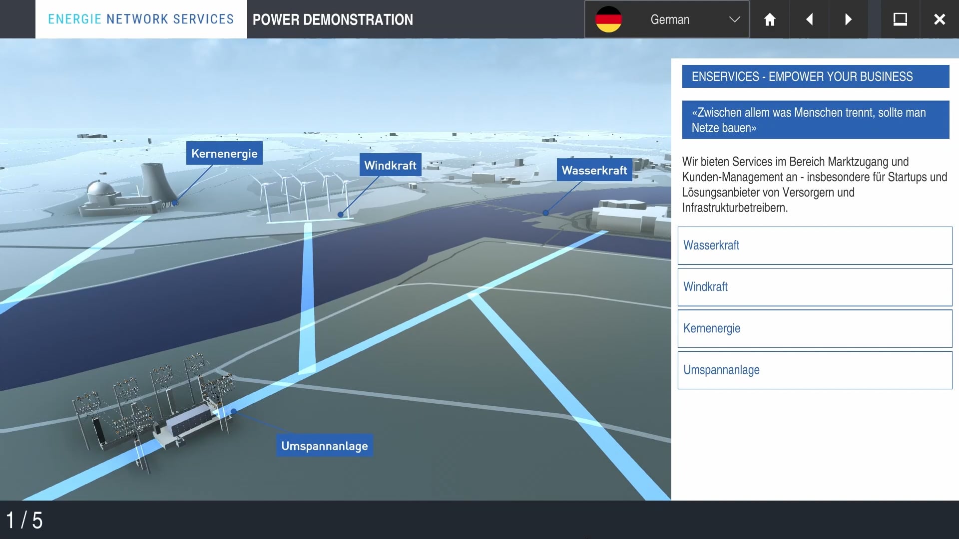The height and width of the screenshot is (539, 959).
Task: Click the Umspannanlage label on the map
Action: pyautogui.click(x=324, y=446)
